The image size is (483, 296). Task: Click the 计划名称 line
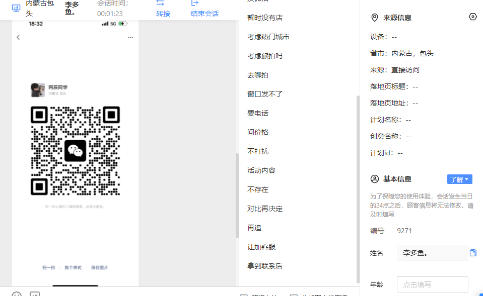click(390, 120)
